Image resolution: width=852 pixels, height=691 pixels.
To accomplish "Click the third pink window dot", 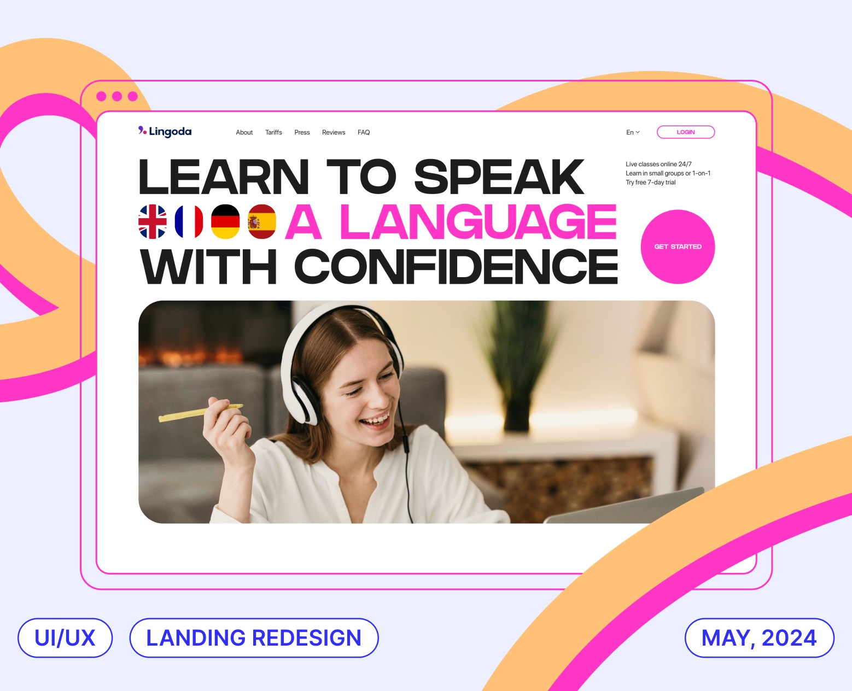I will click(x=133, y=96).
